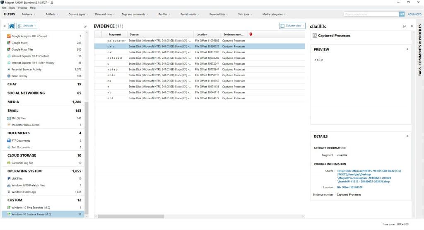Screen dimensions: 424x230
Task: Select the Google Maps artifact icon
Action: (x=9, y=43)
